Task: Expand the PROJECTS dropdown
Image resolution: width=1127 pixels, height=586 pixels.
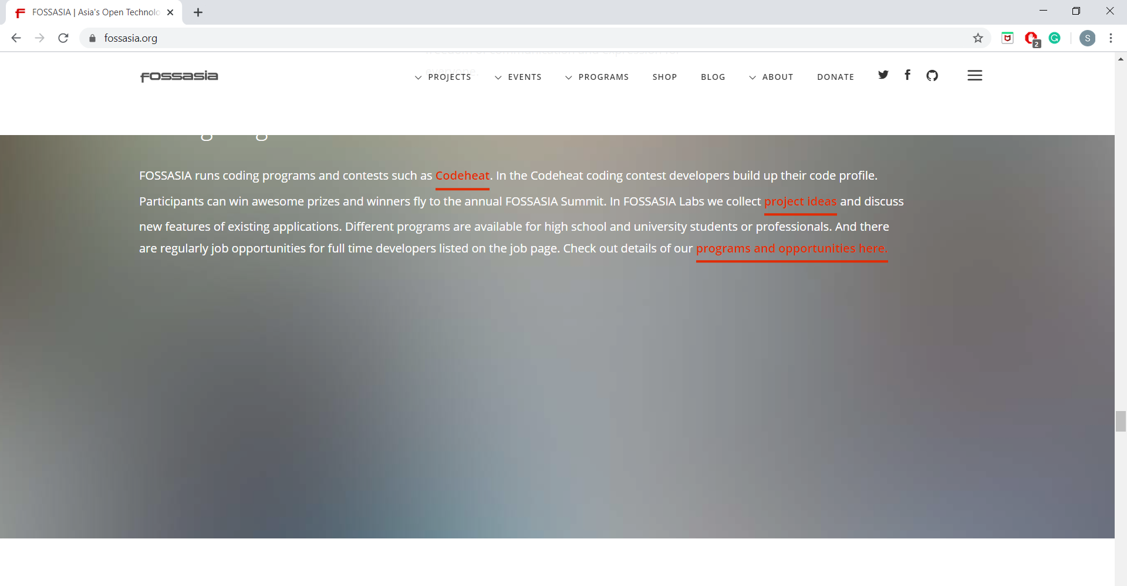Action: (x=450, y=77)
